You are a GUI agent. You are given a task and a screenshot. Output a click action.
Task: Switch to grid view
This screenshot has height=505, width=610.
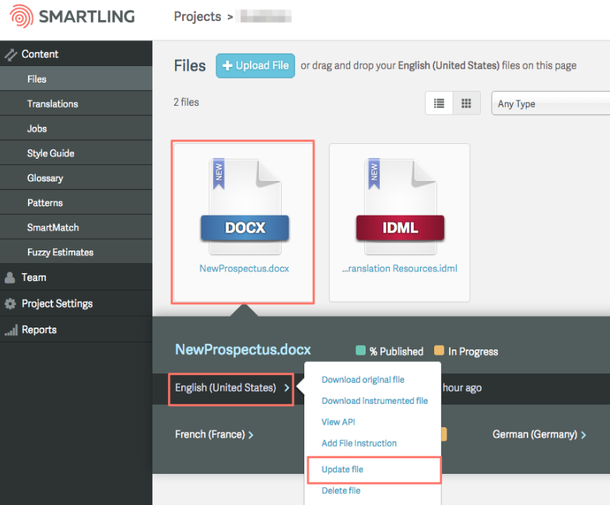tap(467, 103)
